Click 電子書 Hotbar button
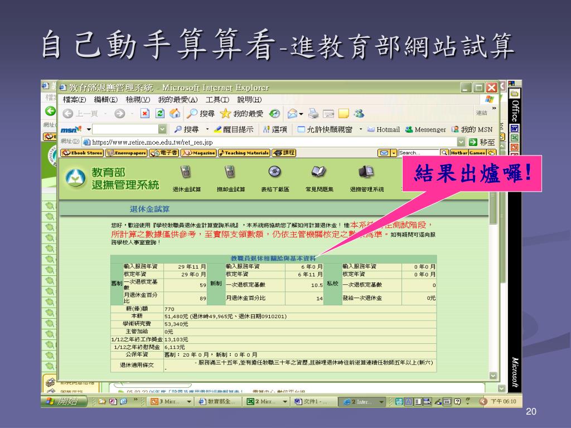571x428 pixels. tap(164, 153)
